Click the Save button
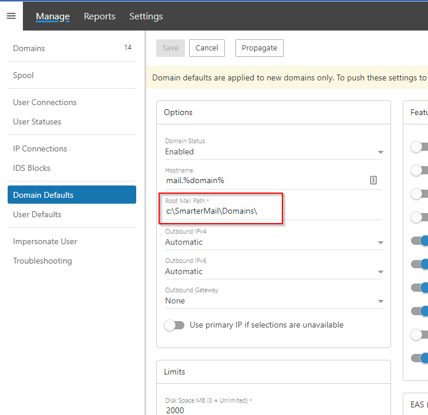Viewport: 428px width, 415px height. pos(170,48)
